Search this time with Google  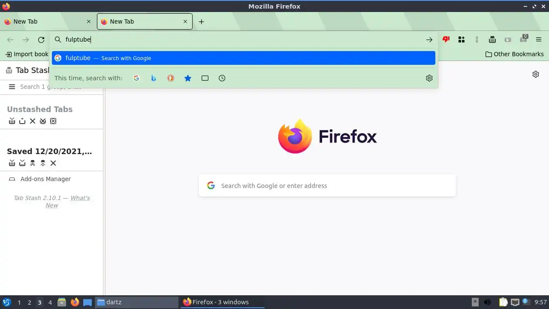tap(136, 78)
